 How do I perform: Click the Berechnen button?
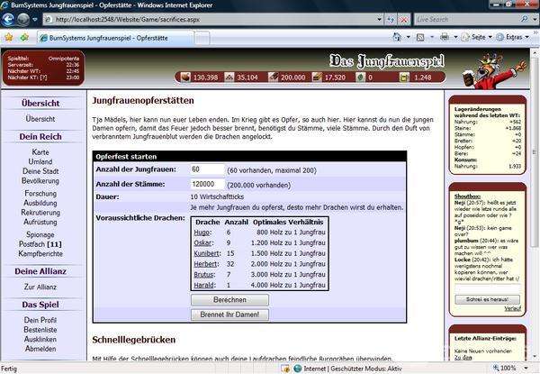229,300
